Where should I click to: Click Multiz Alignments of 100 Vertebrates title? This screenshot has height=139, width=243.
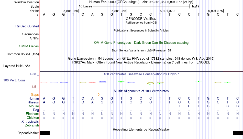point(141,91)
